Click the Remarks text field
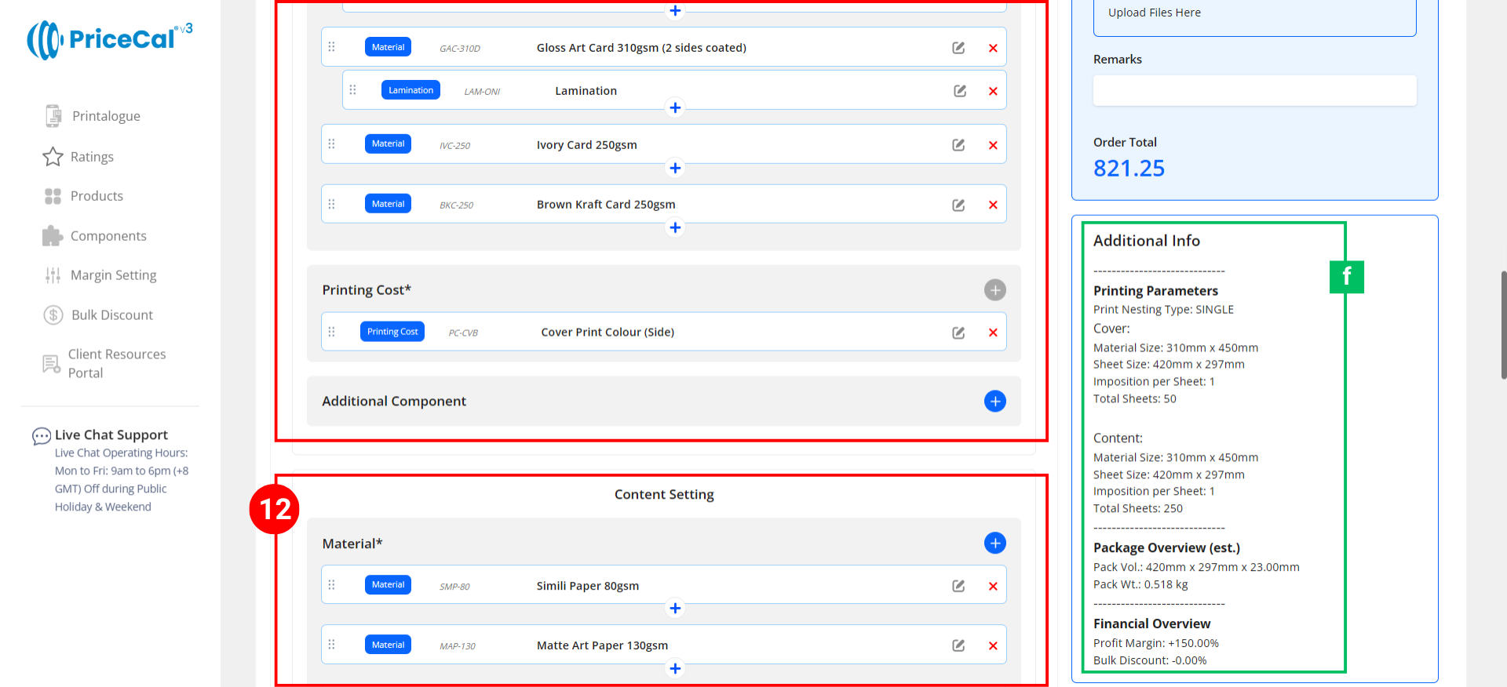The width and height of the screenshot is (1507, 687). tap(1253, 91)
